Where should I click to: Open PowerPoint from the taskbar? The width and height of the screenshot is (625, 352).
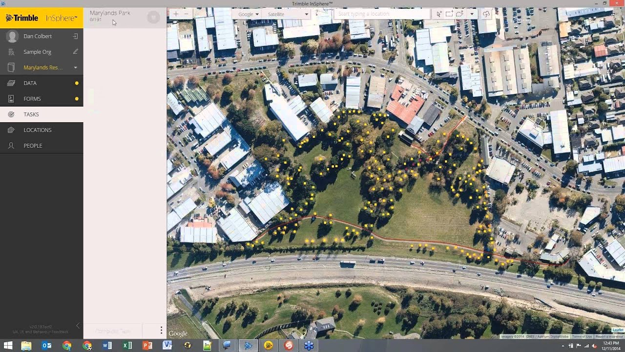click(x=147, y=346)
